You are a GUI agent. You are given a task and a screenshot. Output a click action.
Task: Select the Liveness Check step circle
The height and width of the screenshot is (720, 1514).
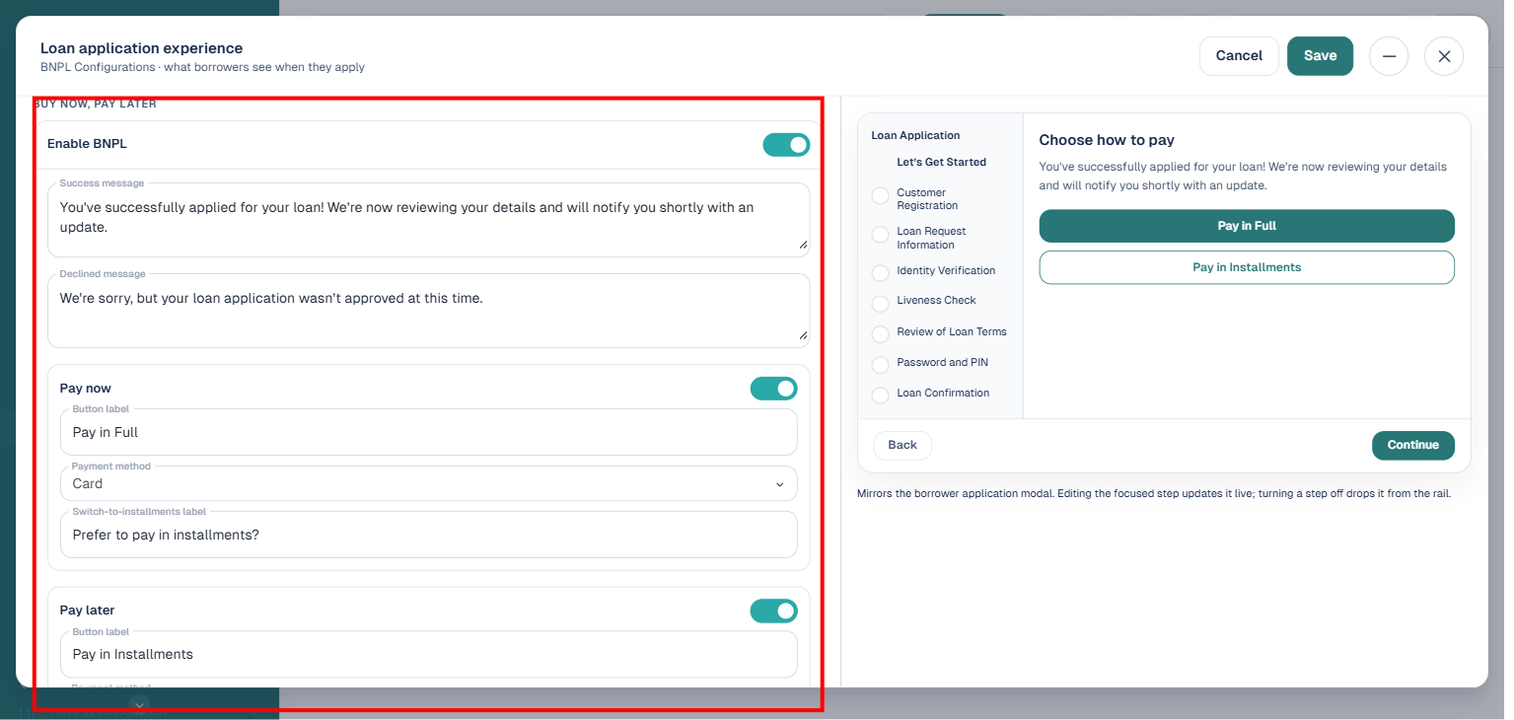tap(881, 304)
